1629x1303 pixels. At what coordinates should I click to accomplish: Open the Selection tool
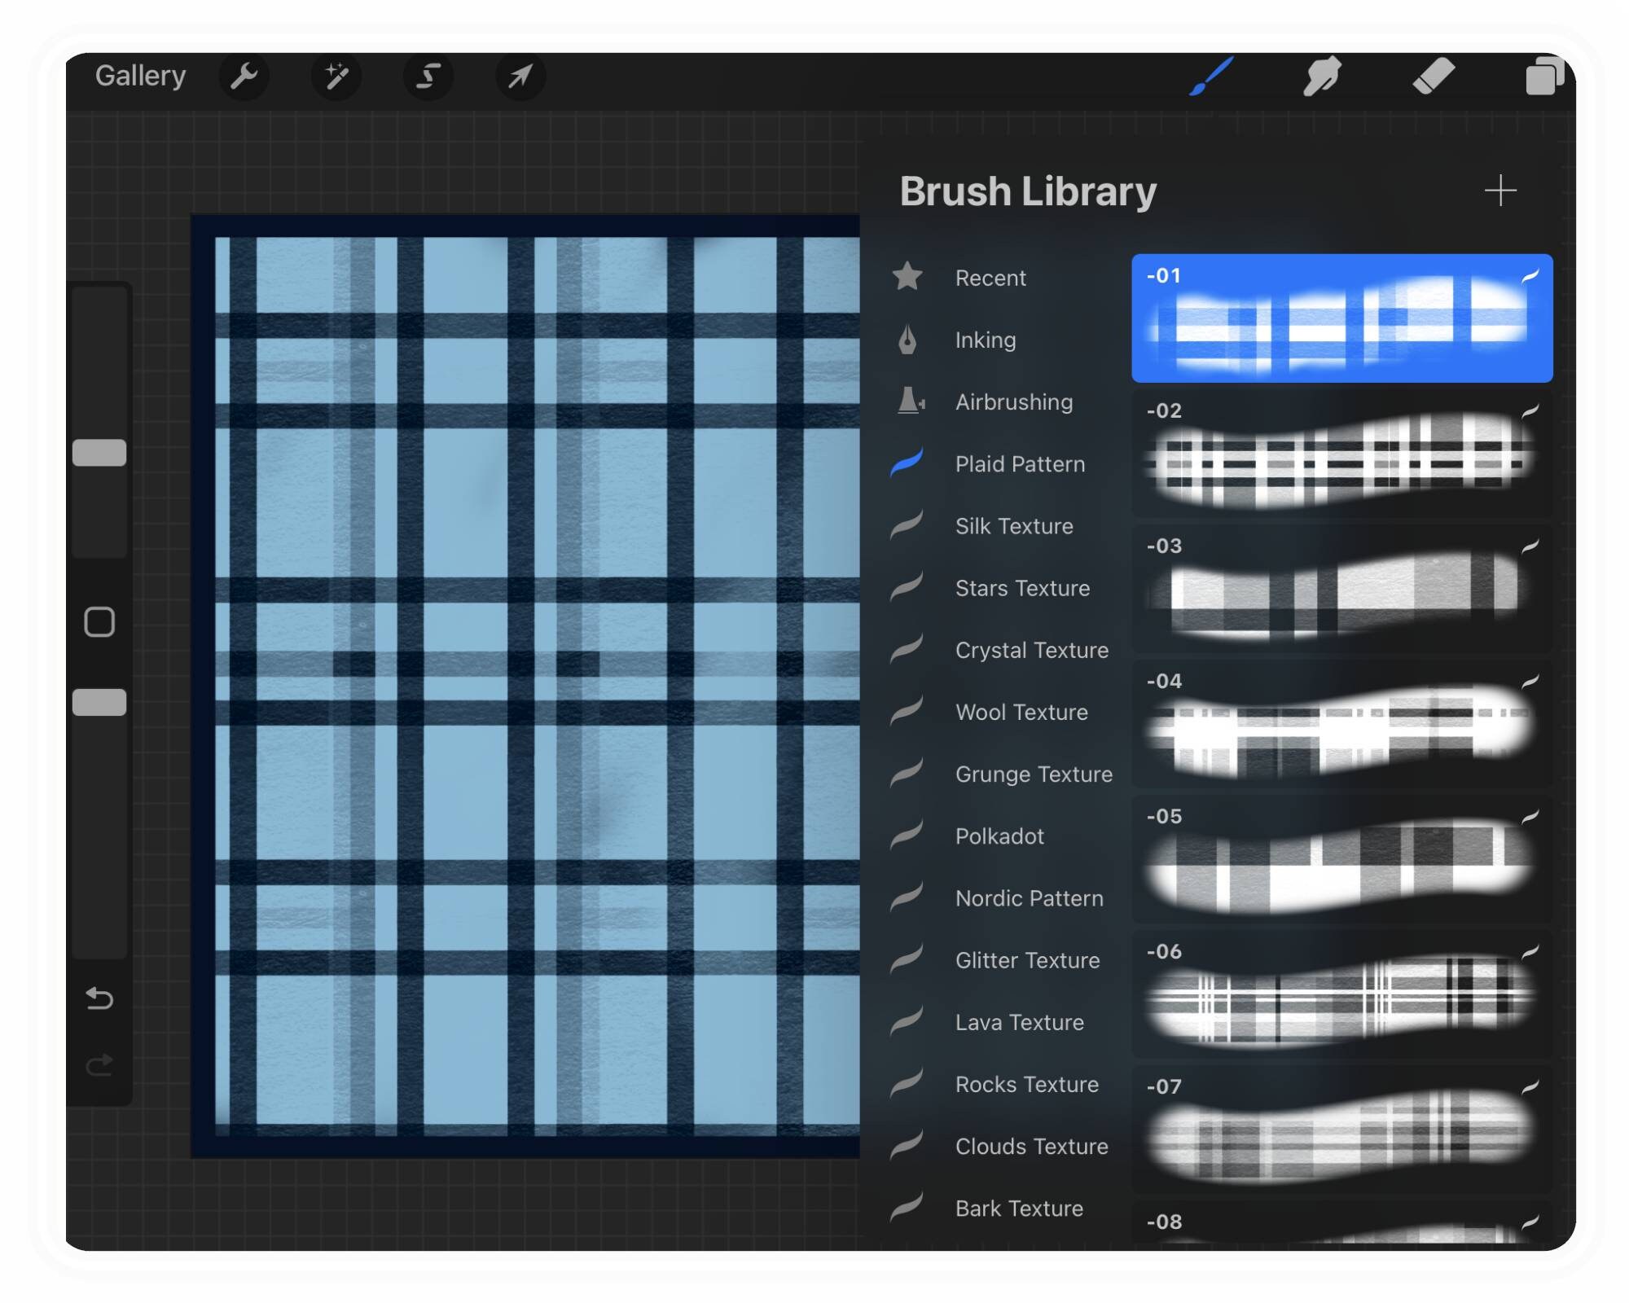(427, 76)
